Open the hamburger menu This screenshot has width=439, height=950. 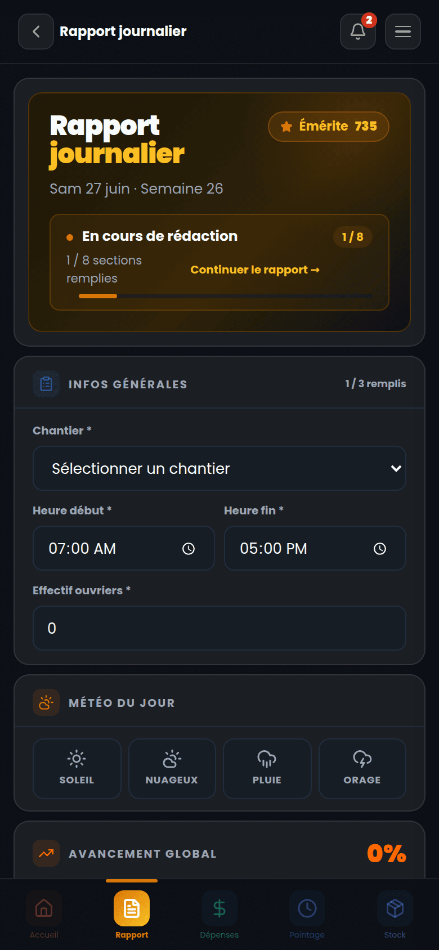tap(403, 32)
